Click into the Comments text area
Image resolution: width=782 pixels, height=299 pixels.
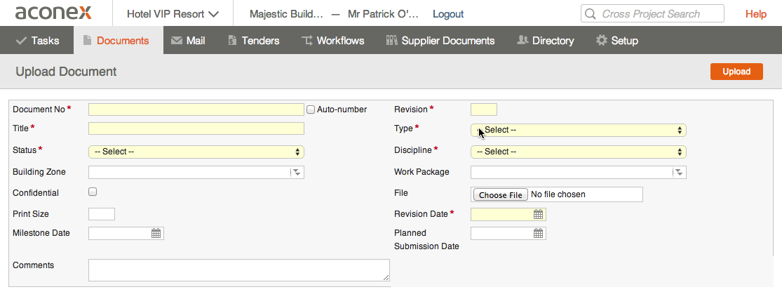click(239, 270)
